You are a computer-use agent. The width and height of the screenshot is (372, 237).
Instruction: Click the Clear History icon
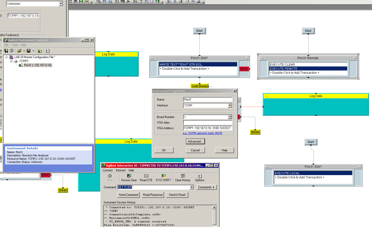click(x=182, y=176)
